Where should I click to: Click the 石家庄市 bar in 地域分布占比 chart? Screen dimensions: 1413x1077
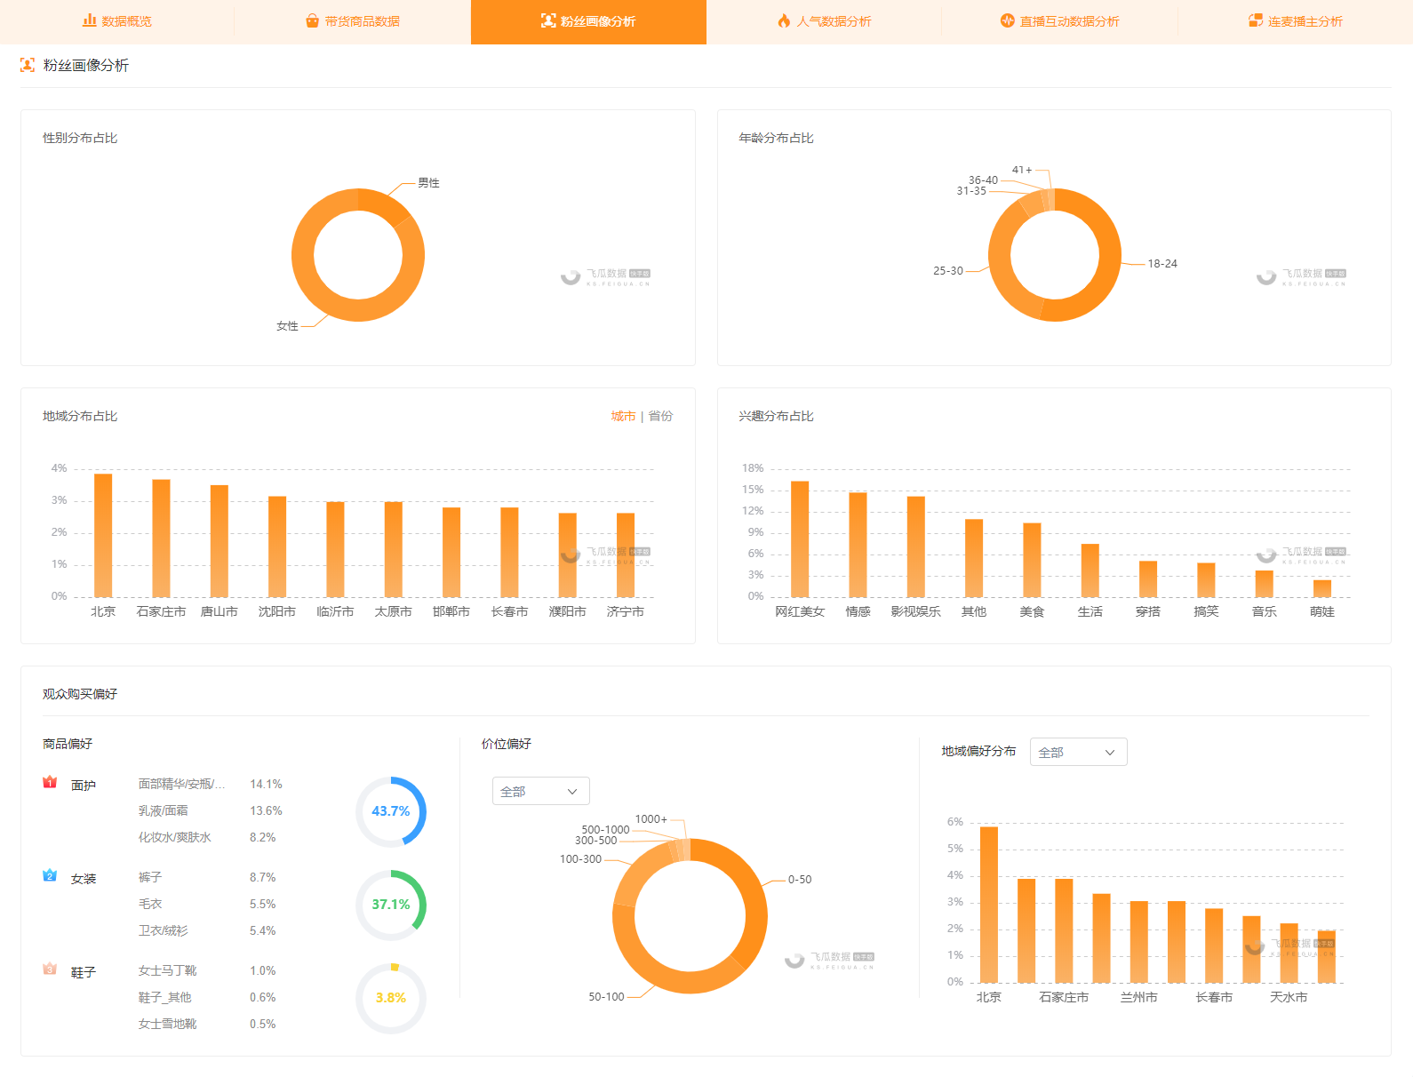tap(161, 538)
